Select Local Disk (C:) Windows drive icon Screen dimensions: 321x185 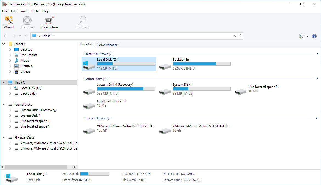click(x=89, y=65)
